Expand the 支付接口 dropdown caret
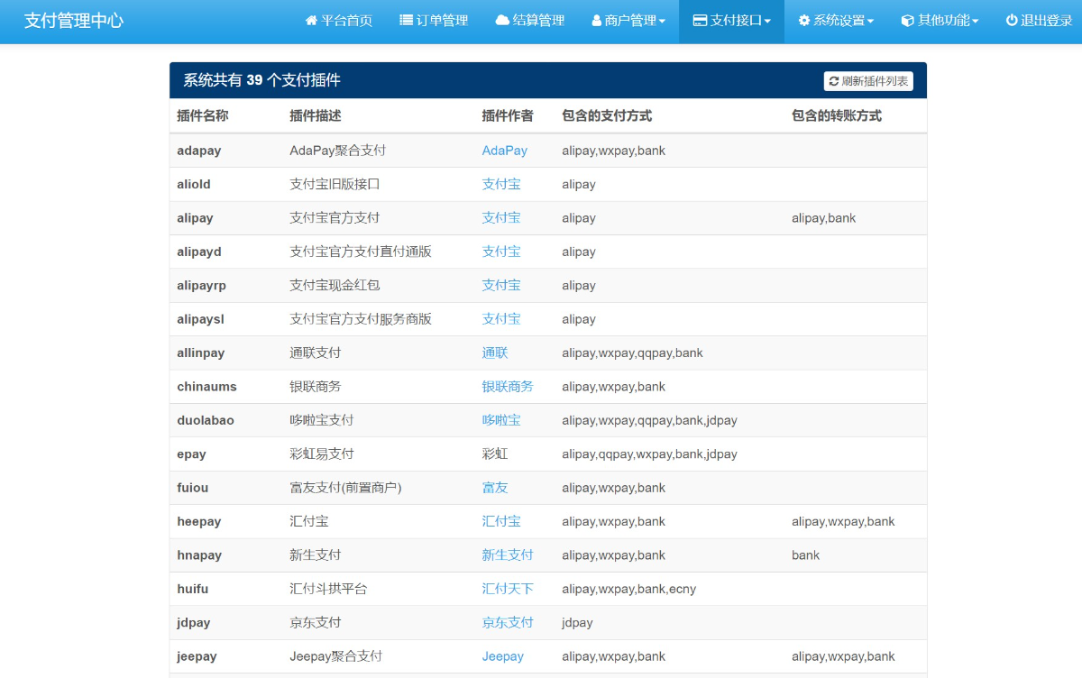 (767, 22)
